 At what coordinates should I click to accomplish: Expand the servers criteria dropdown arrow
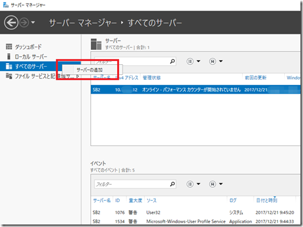pos(198,61)
